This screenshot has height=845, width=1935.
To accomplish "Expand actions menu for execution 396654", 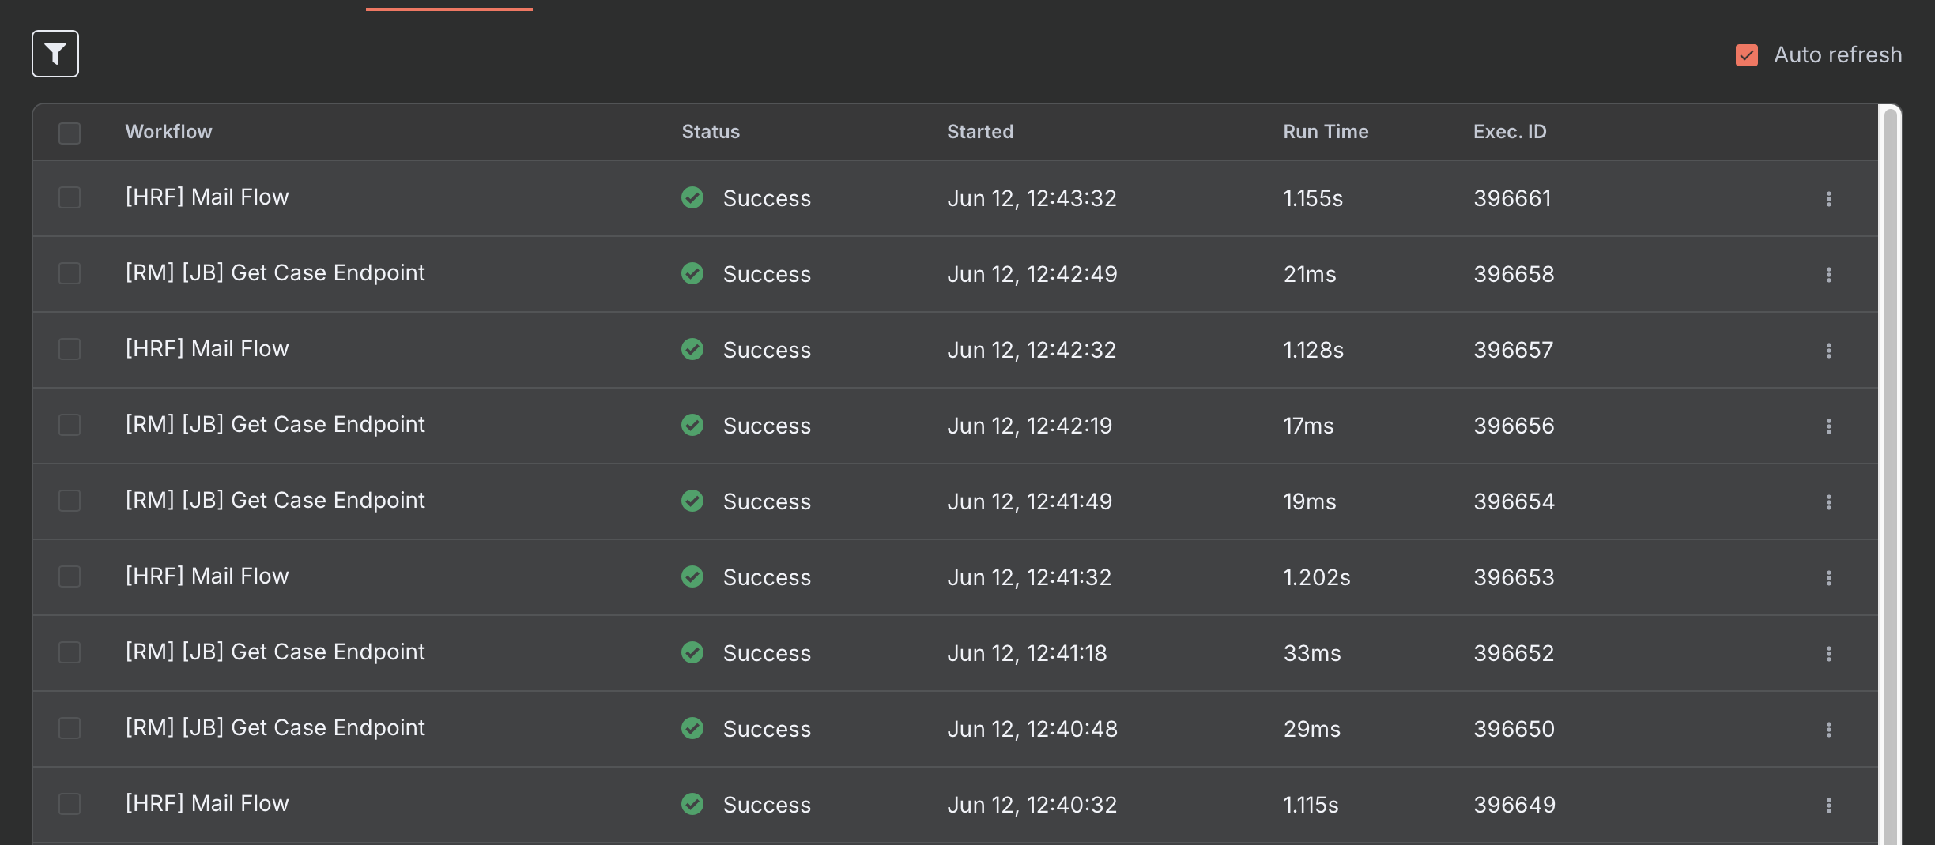I will pyautogui.click(x=1828, y=501).
